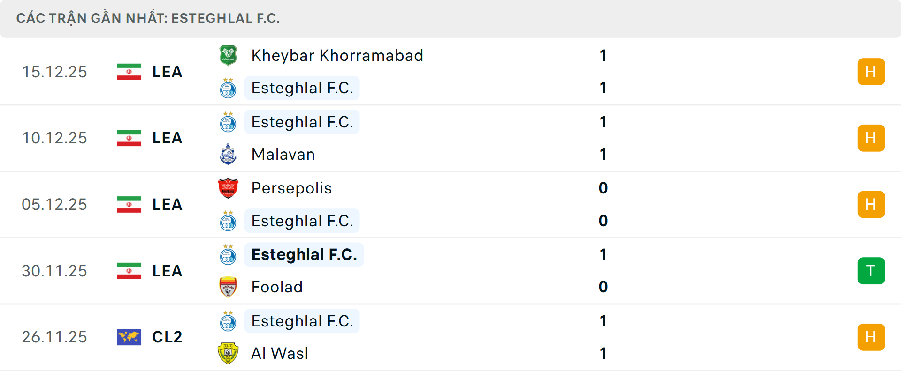Click the Kheybar Khorramabad green club crest

tap(228, 55)
